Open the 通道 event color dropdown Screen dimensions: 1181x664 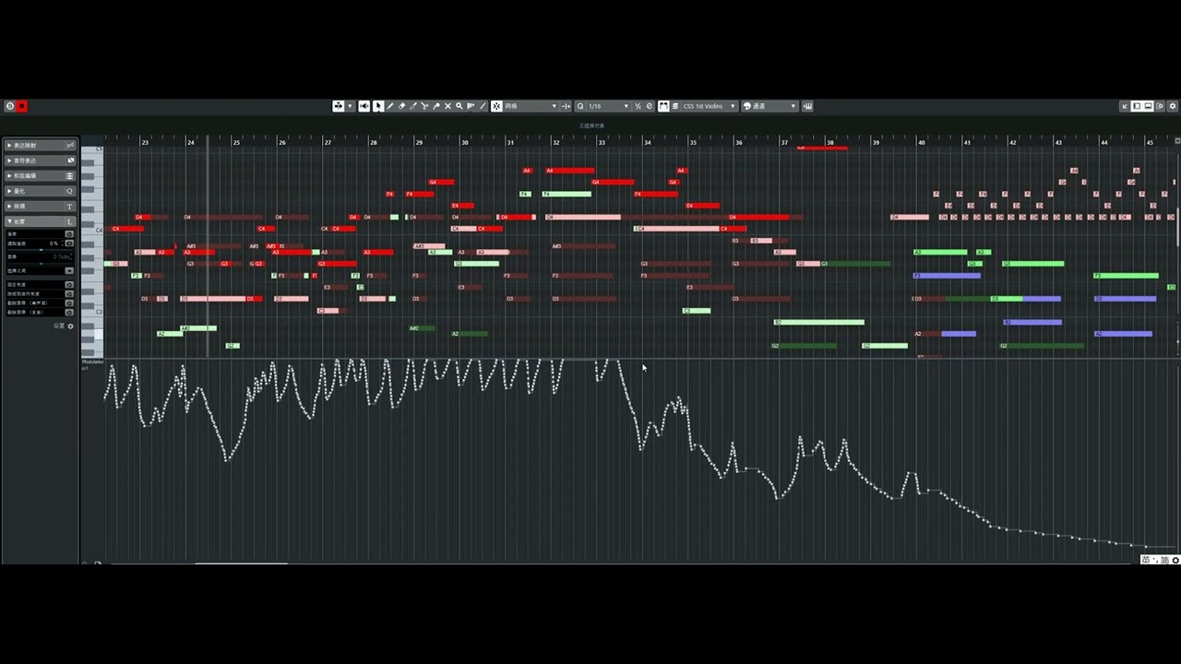(x=769, y=106)
